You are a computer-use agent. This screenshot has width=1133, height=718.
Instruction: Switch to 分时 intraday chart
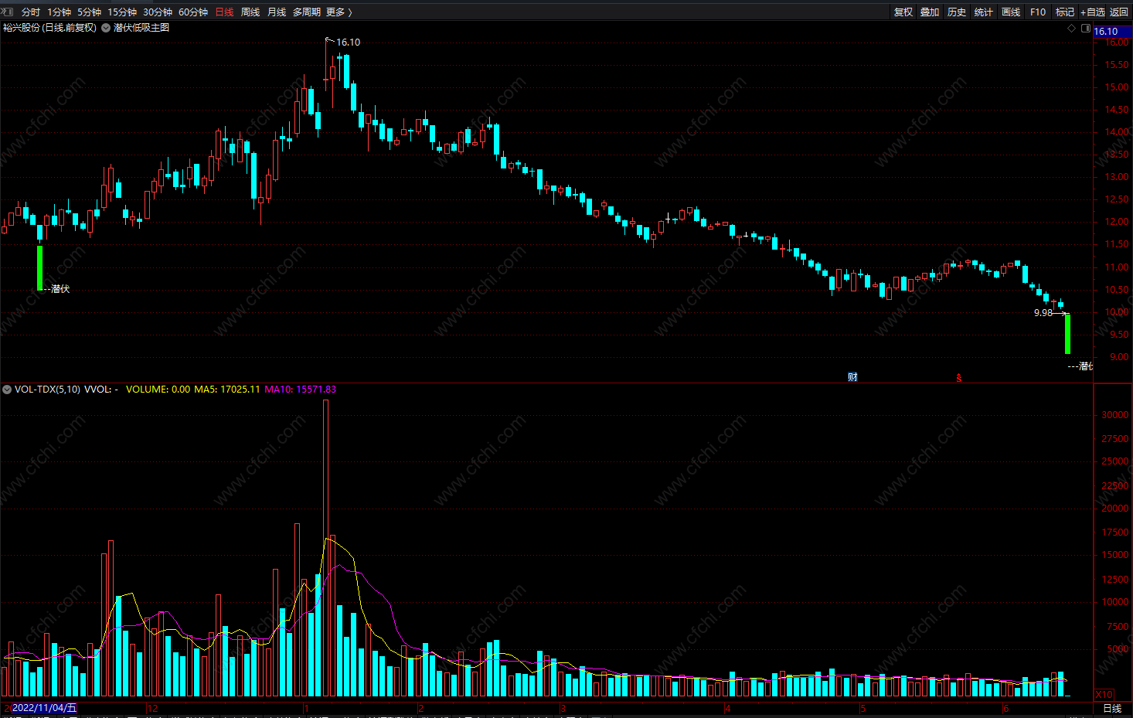30,12
